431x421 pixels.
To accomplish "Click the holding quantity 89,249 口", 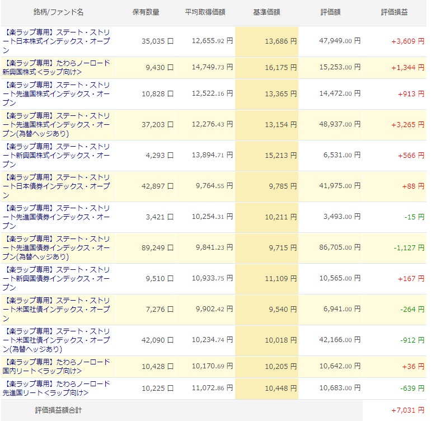I will click(157, 248).
